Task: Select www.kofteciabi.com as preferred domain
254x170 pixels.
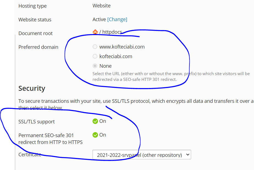Action: (95, 47)
